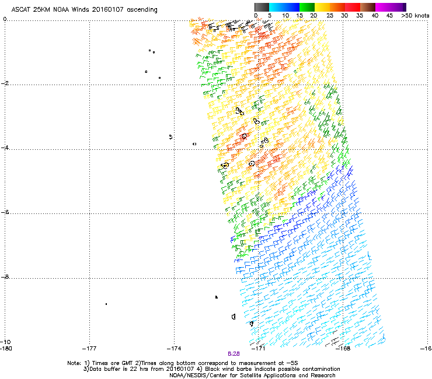
Task: Pick the cyan-to-blue 5-15 knots color bar segment
Action: pyautogui.click(x=284, y=7)
